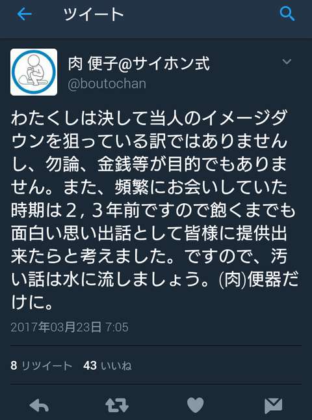Send tweet via direct message envelope icon
The height and width of the screenshot is (420, 312).
click(273, 406)
